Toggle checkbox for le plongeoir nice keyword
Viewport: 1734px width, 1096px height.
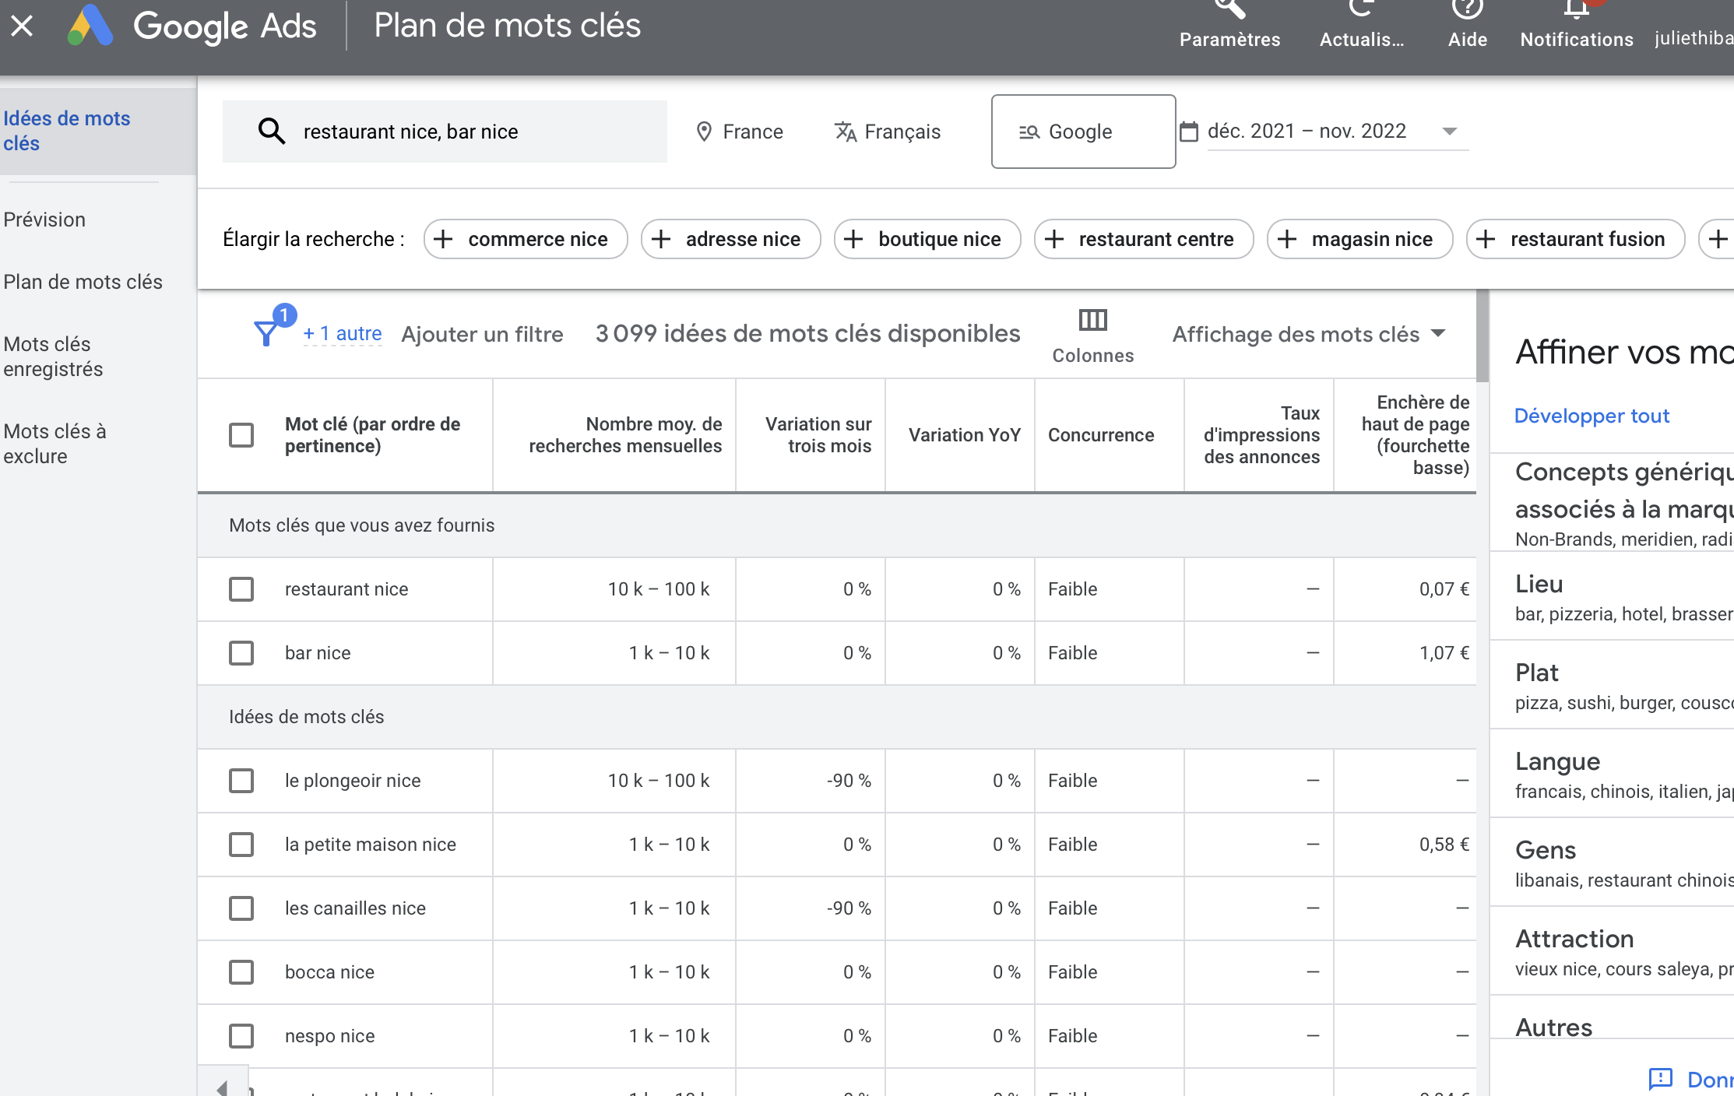(x=240, y=780)
